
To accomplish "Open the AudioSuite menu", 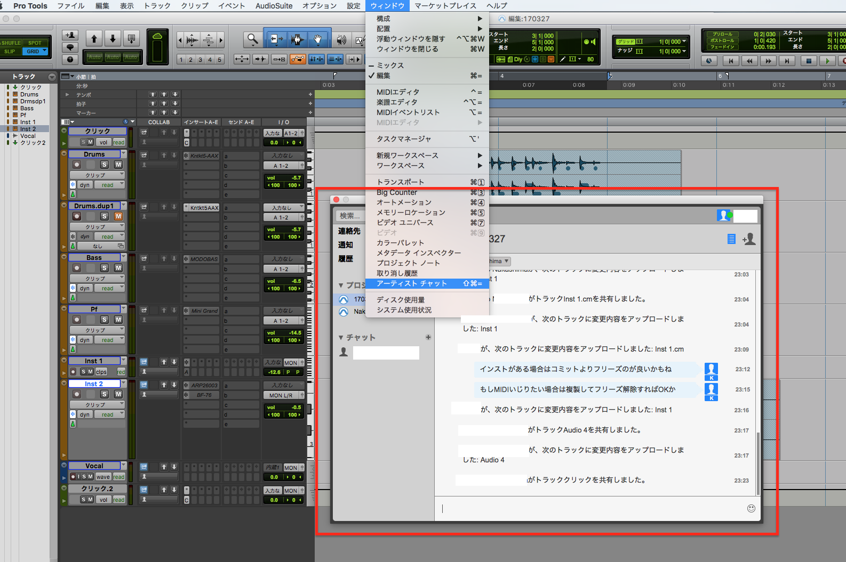I will pyautogui.click(x=274, y=6).
